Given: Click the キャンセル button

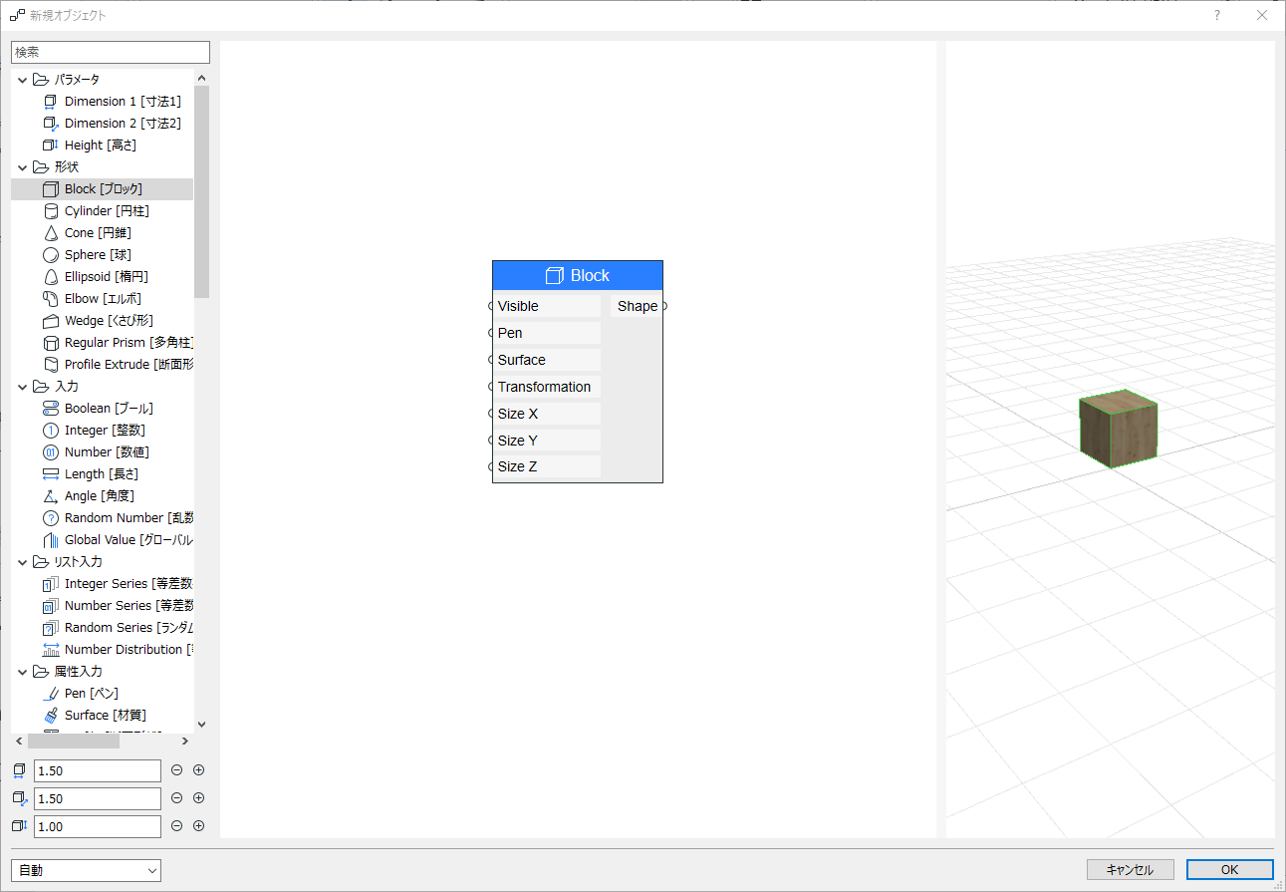Looking at the screenshot, I should pyautogui.click(x=1131, y=868).
